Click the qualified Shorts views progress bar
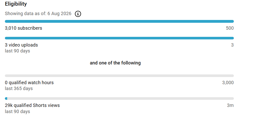Screen dimensions: 258x121 pos(119,98)
